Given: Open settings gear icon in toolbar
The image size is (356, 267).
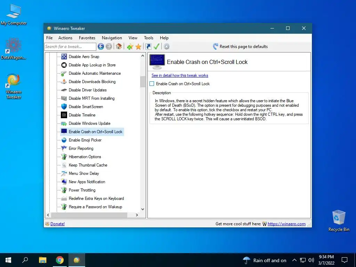Looking at the screenshot, I should tap(167, 47).
